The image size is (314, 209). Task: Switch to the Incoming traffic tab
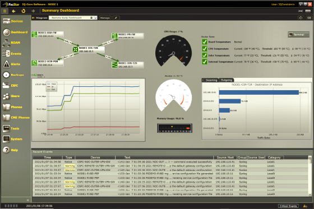(210, 80)
